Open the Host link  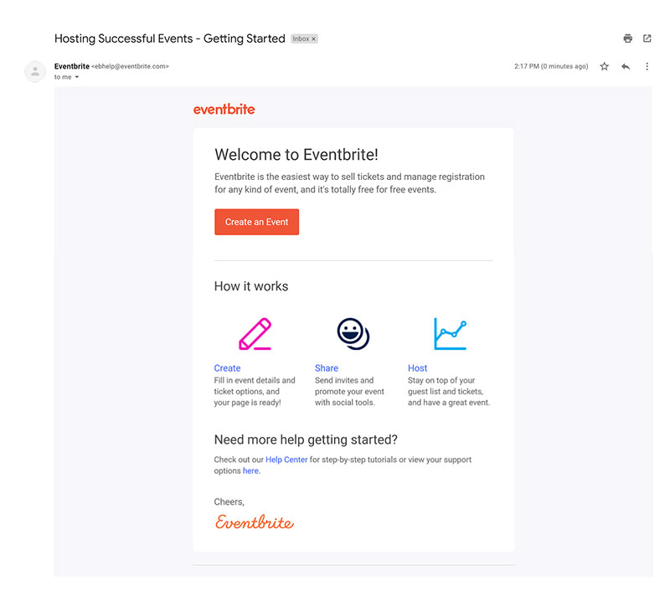click(417, 368)
